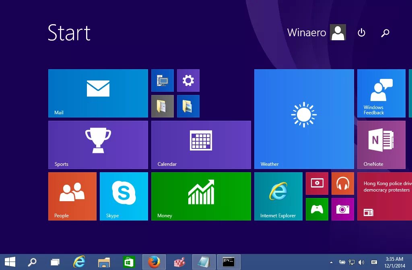Image resolution: width=412 pixels, height=270 pixels.
Task: Open the This PC small tile
Action: click(x=163, y=80)
